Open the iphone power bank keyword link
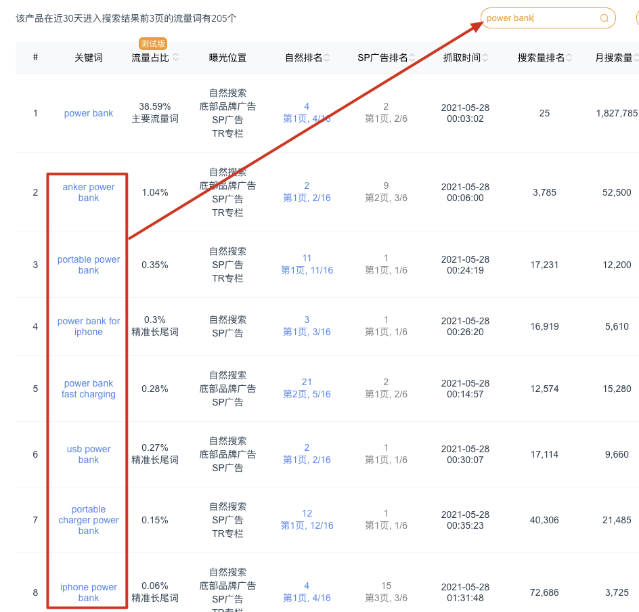This screenshot has width=639, height=612. tap(88, 592)
